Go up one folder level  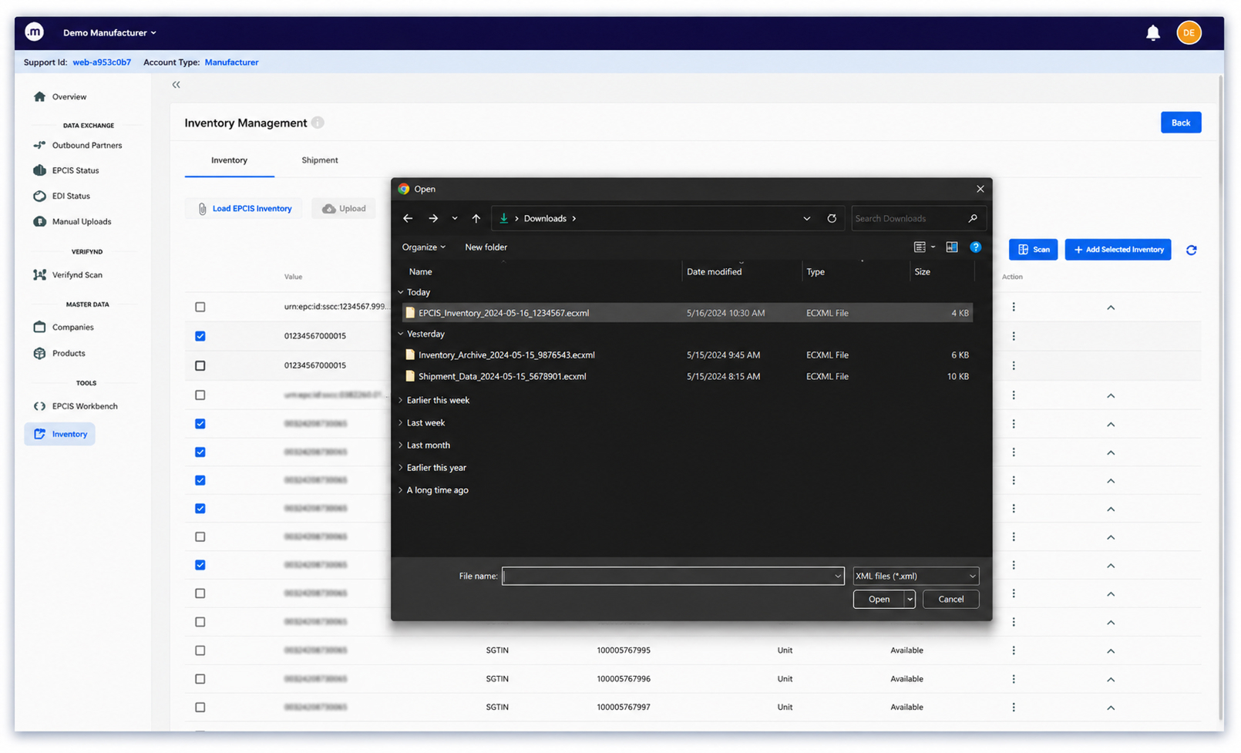point(476,218)
